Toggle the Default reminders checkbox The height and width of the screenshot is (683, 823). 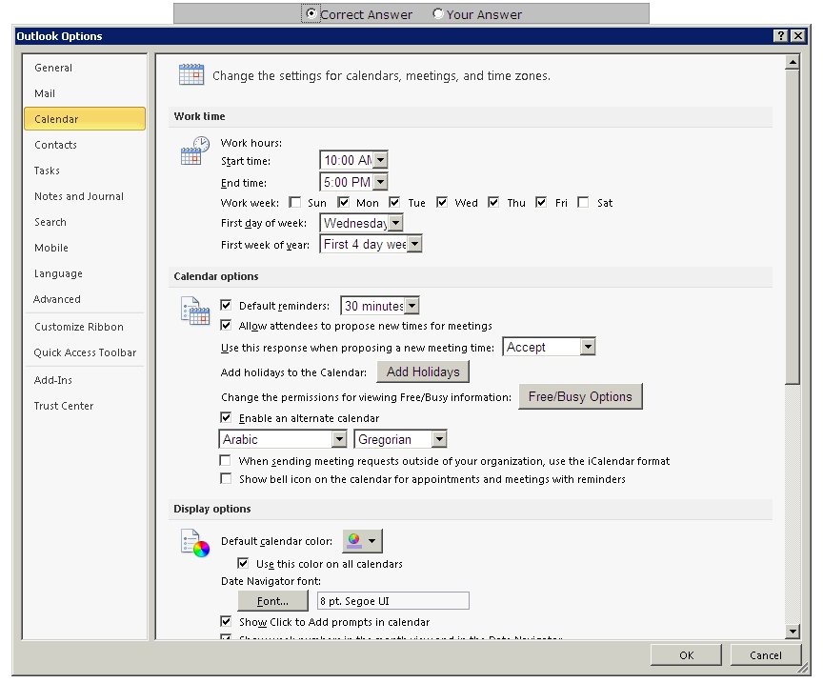pos(226,305)
